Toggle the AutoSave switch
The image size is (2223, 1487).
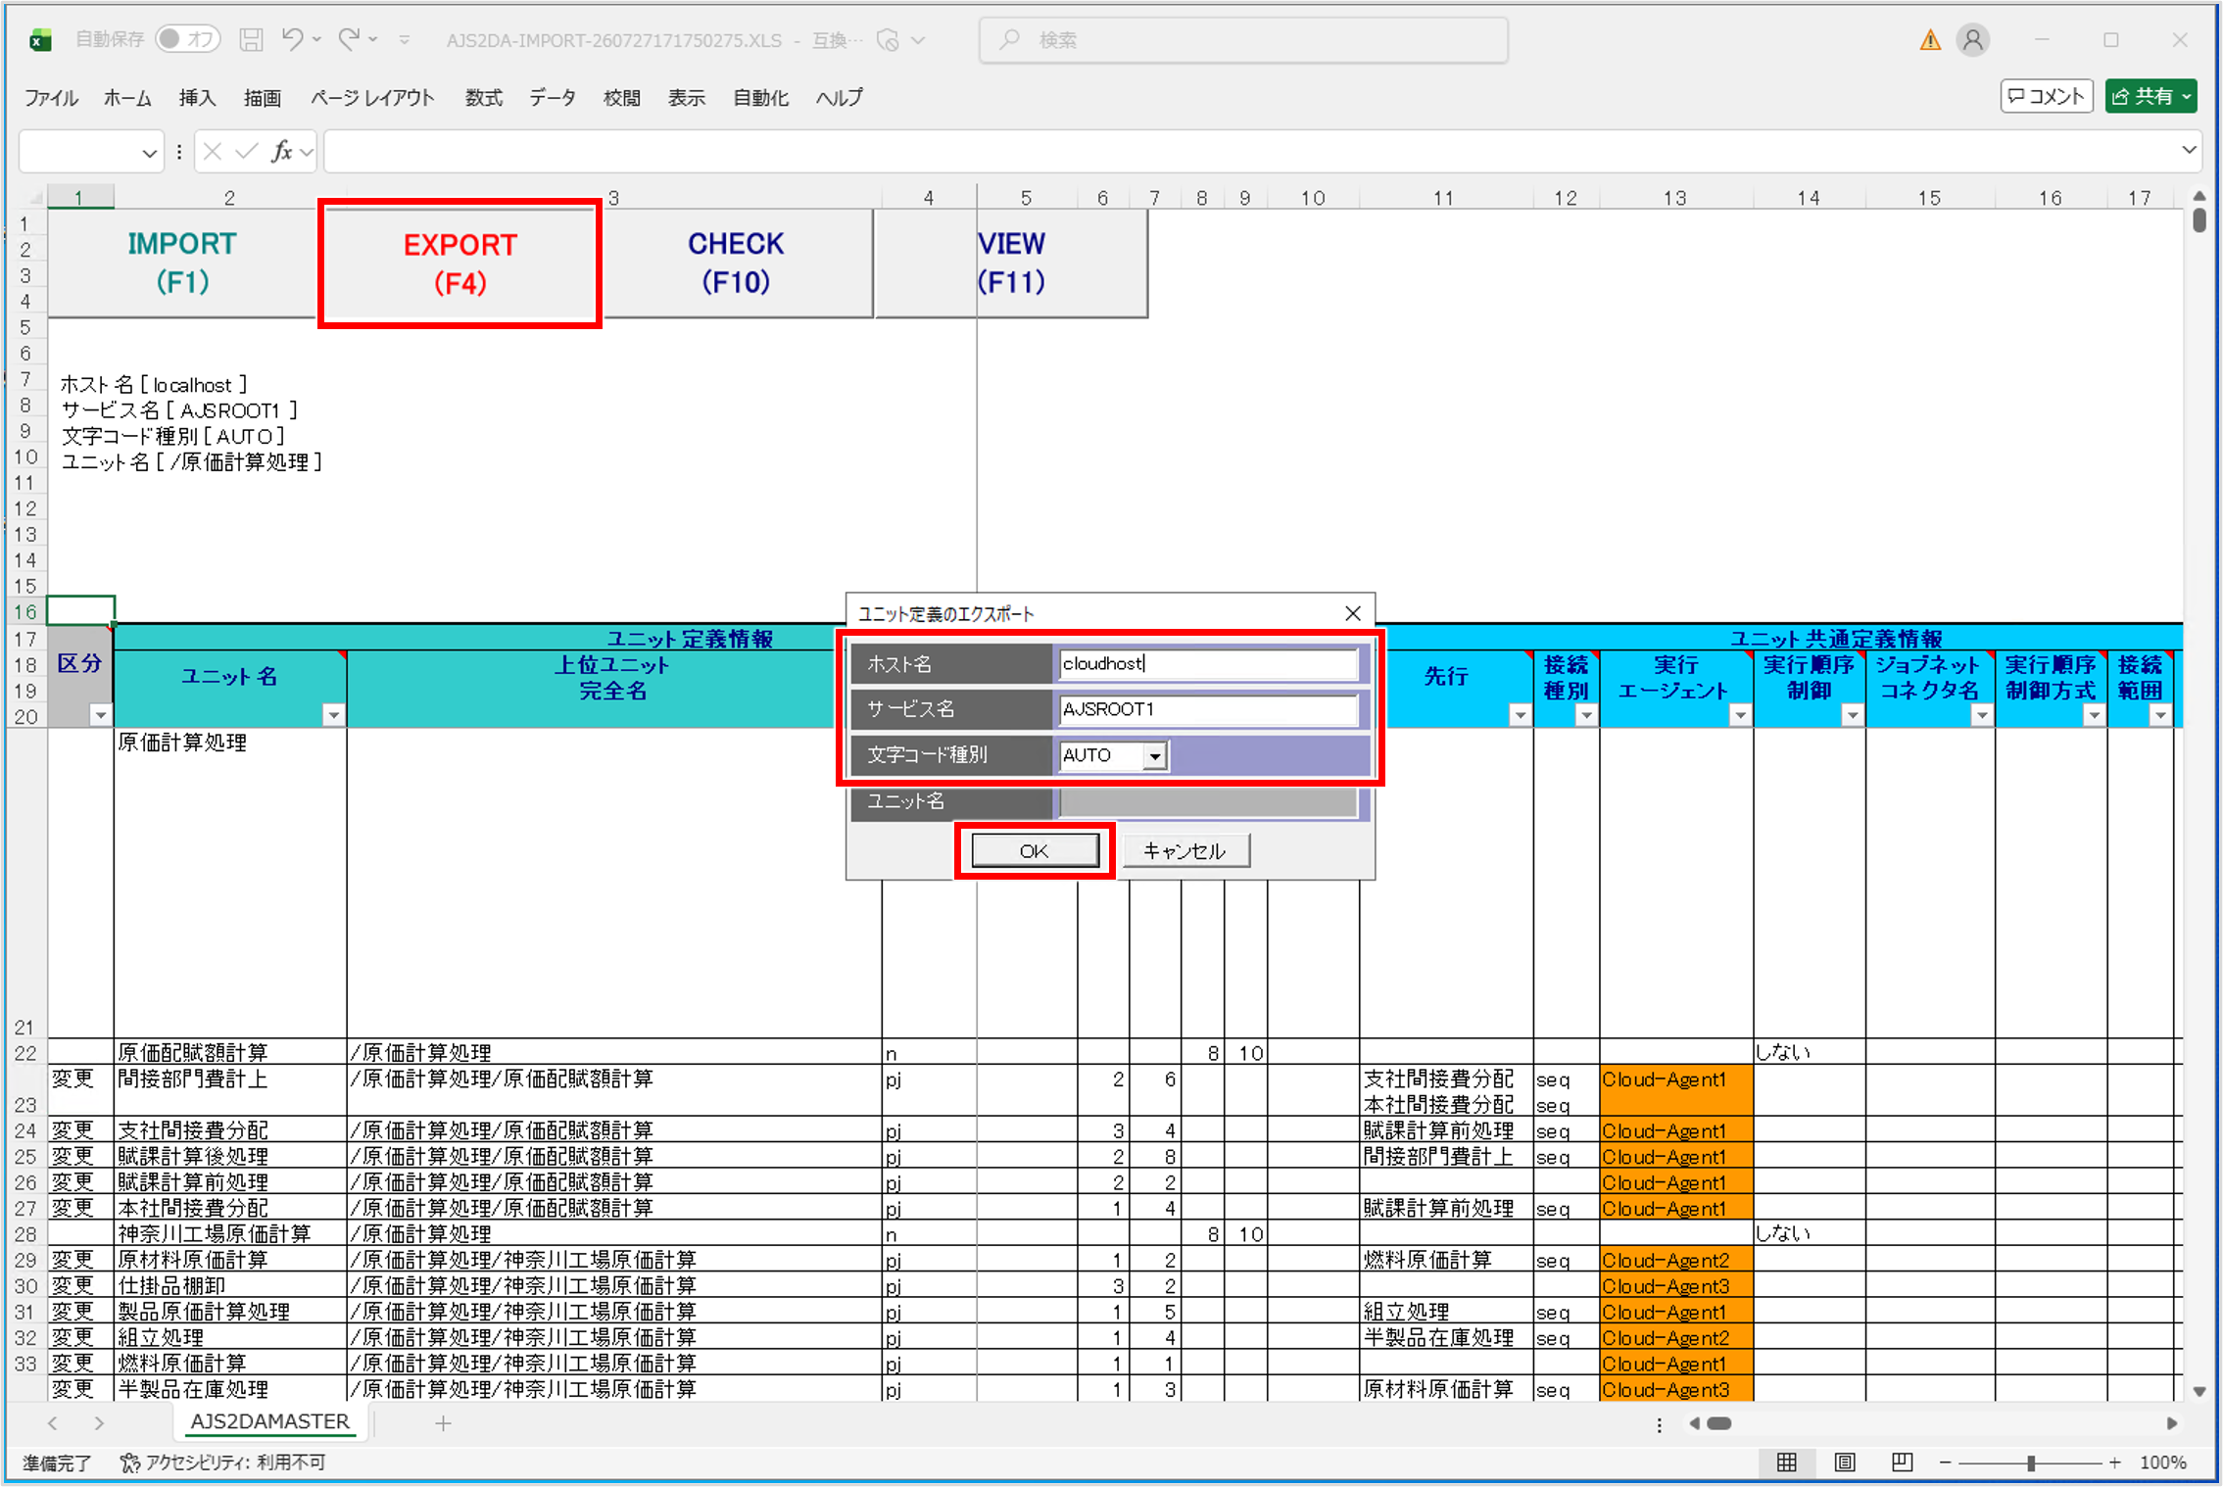tap(187, 39)
